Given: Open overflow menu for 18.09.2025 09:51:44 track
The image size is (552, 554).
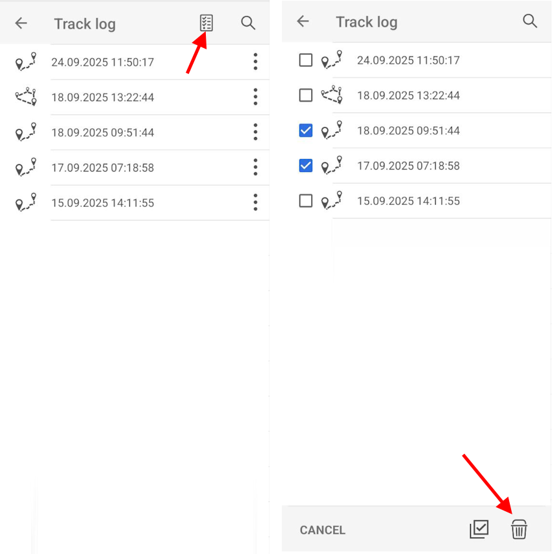Looking at the screenshot, I should (x=255, y=132).
